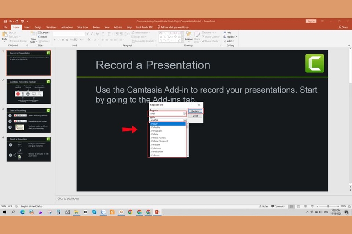This screenshot has width=352, height=234.
Task: Toggle the Notes pane in status bar
Action: click(x=264, y=206)
